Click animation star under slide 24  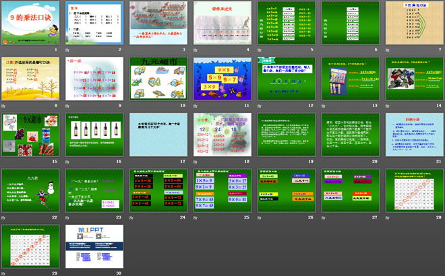tap(131, 217)
